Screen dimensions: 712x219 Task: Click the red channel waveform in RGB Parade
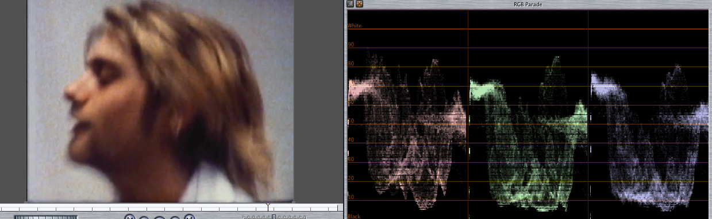click(x=407, y=130)
